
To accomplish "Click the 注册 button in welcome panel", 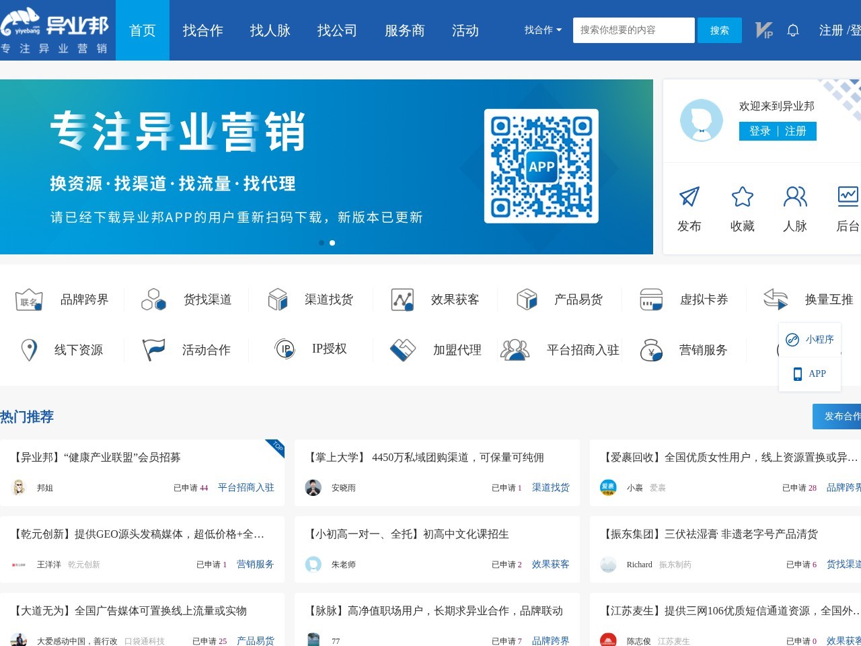I will tap(796, 131).
